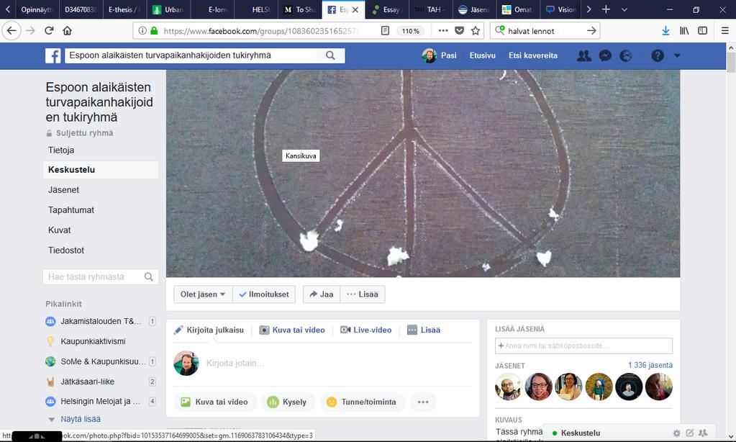The width and height of the screenshot is (736, 442).
Task: Toggle the Ilmoitukset notifications button
Action: (264, 294)
